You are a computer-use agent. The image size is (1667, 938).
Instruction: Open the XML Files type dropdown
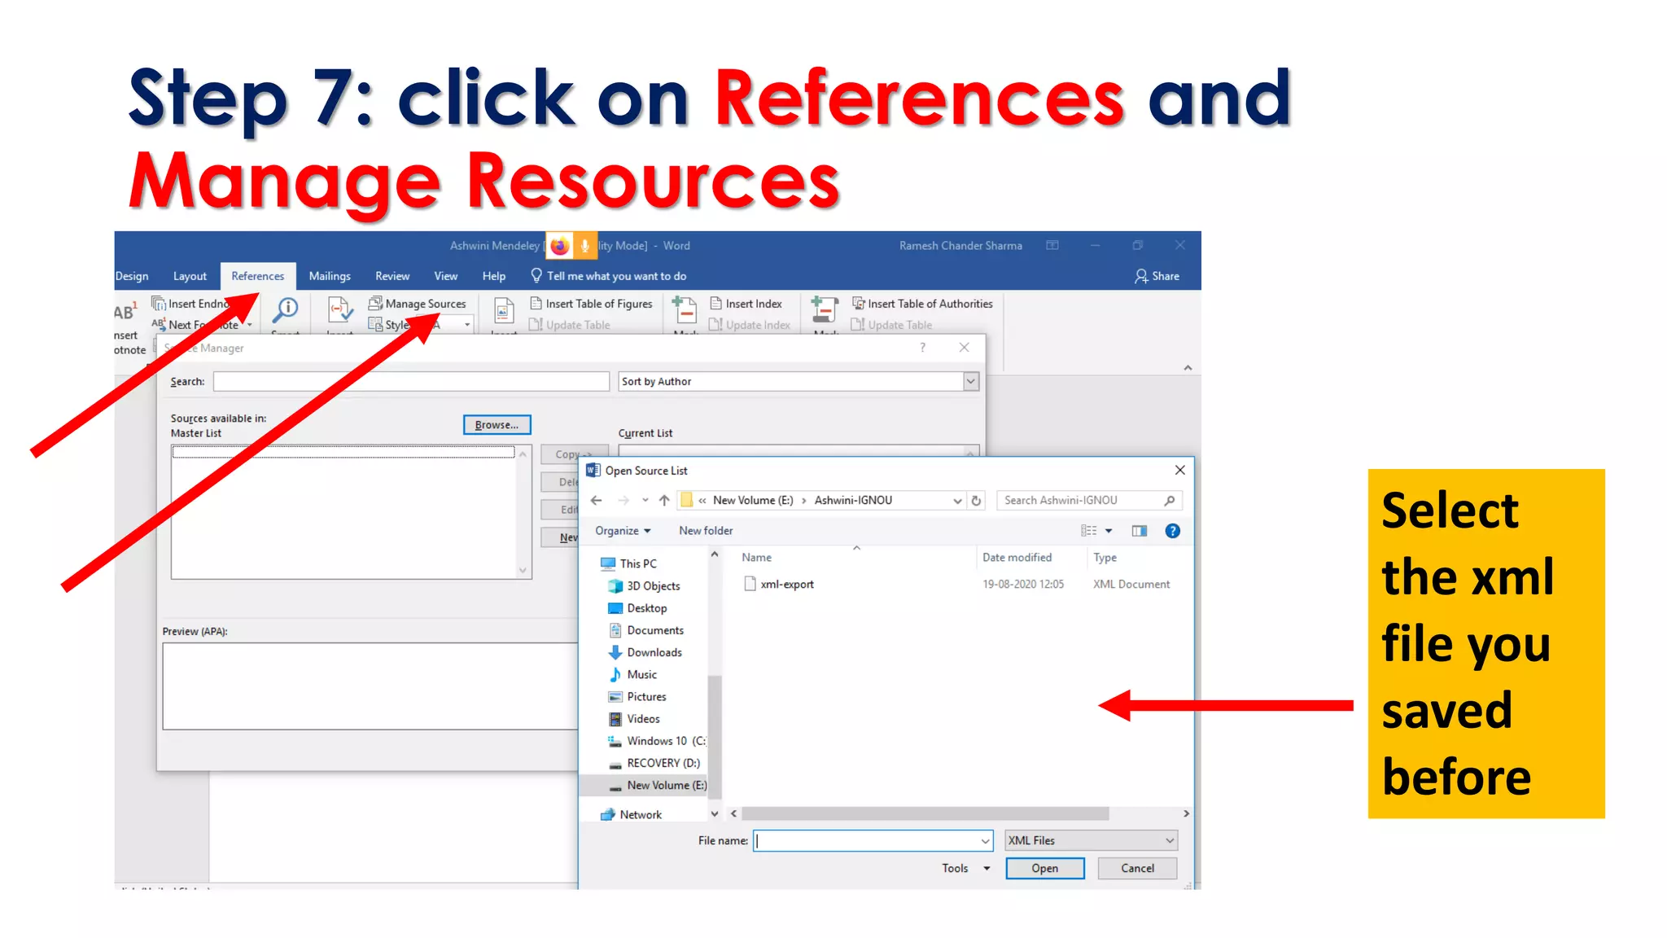click(x=1092, y=841)
